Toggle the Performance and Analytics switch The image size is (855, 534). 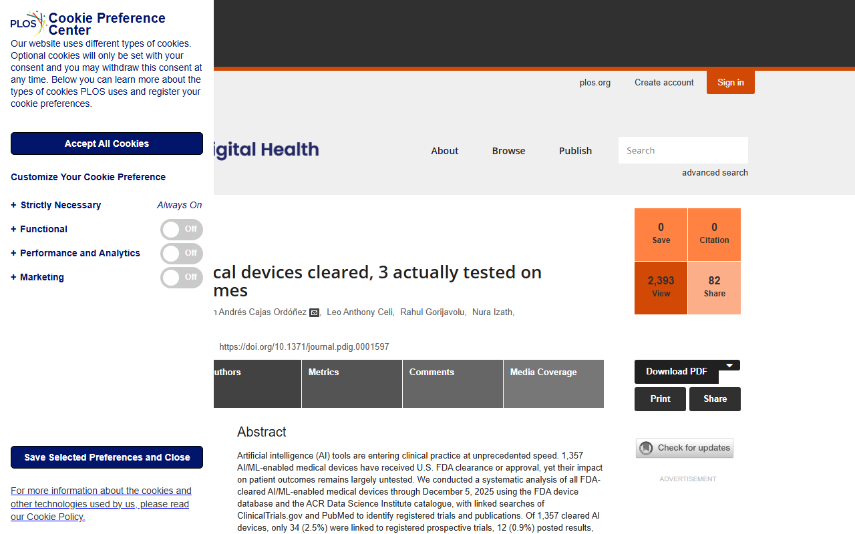click(x=182, y=254)
